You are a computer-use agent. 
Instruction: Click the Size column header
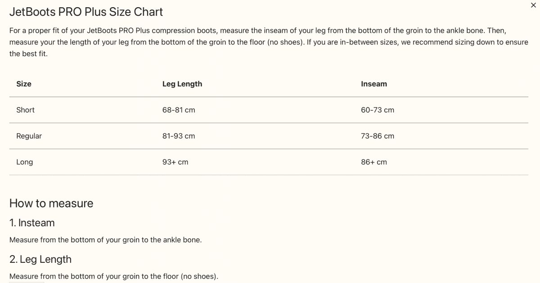point(24,84)
